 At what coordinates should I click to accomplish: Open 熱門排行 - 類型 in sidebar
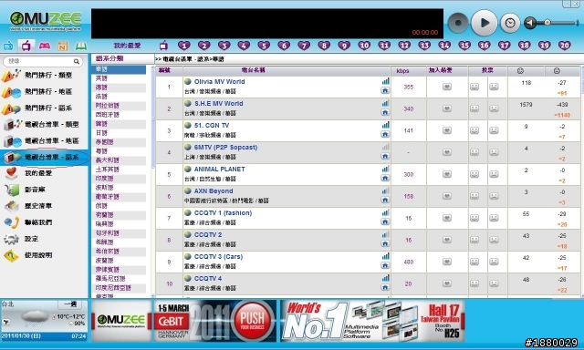point(44,75)
